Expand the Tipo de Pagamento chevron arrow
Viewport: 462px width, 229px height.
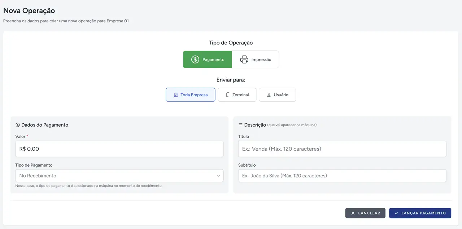[218, 176]
